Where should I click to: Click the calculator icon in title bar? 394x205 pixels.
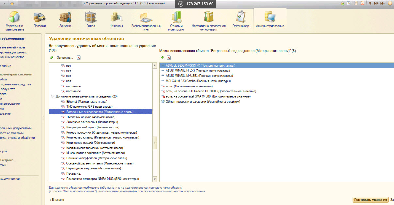(356, 3)
